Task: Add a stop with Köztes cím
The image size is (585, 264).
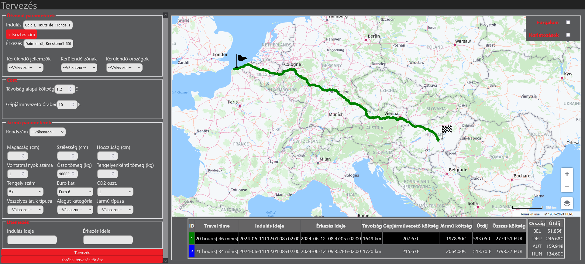Action: pyautogui.click(x=21, y=35)
